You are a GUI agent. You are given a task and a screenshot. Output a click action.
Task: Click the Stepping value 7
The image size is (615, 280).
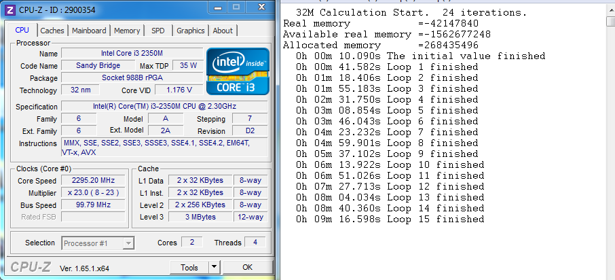250,119
